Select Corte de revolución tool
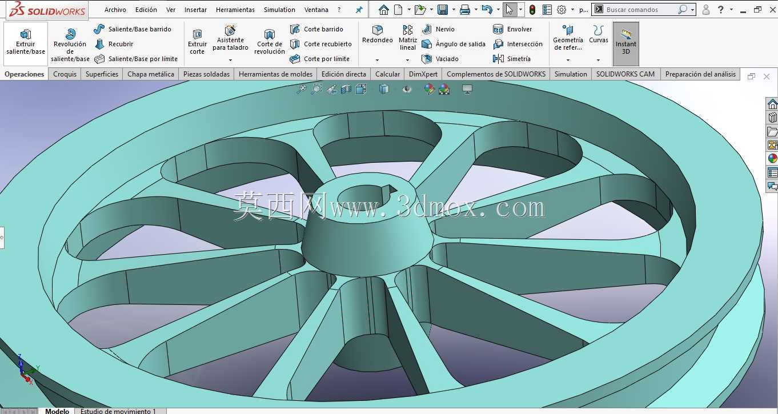This screenshot has height=414, width=778. [270, 42]
